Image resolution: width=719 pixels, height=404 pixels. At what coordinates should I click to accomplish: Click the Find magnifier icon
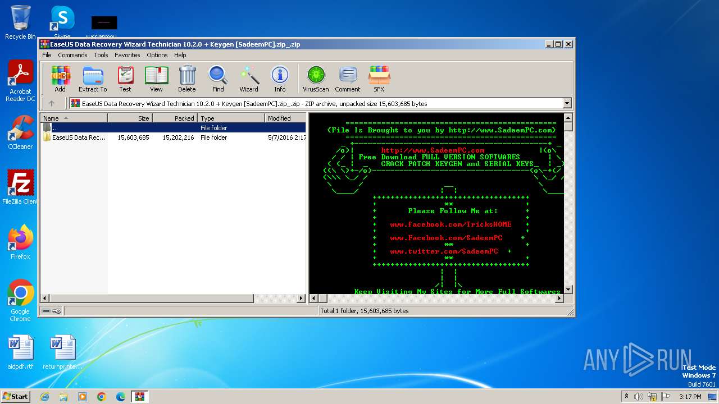(218, 79)
